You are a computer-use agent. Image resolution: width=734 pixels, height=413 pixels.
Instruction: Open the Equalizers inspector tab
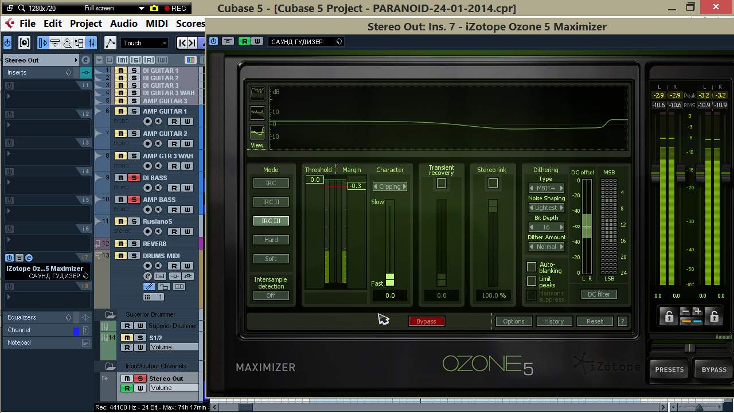(x=22, y=317)
